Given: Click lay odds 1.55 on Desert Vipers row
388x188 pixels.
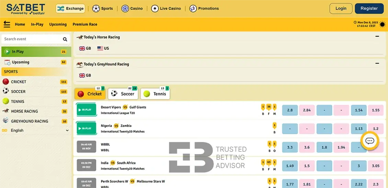Looking at the screenshot, I should (x=376, y=110).
